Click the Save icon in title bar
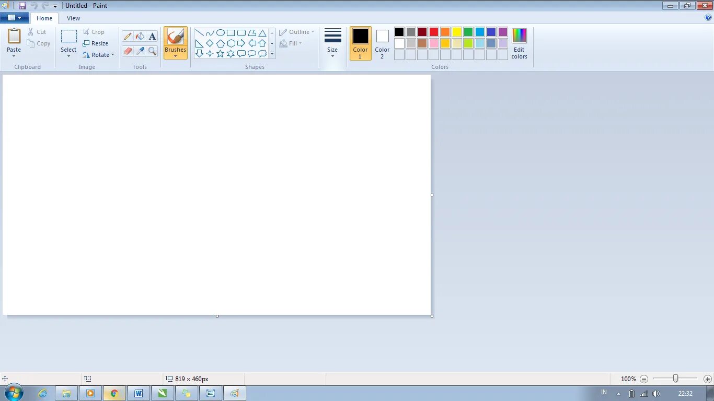The width and height of the screenshot is (714, 401). pos(22,6)
